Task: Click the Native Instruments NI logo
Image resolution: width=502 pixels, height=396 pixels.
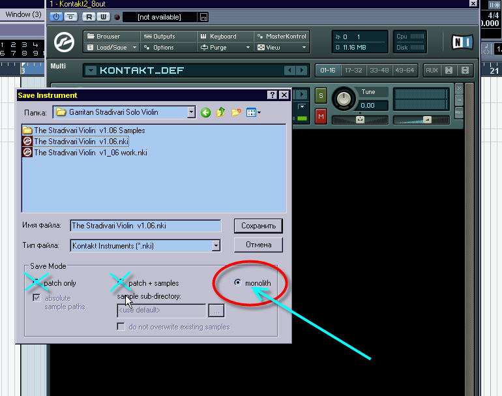Action: coord(462,42)
